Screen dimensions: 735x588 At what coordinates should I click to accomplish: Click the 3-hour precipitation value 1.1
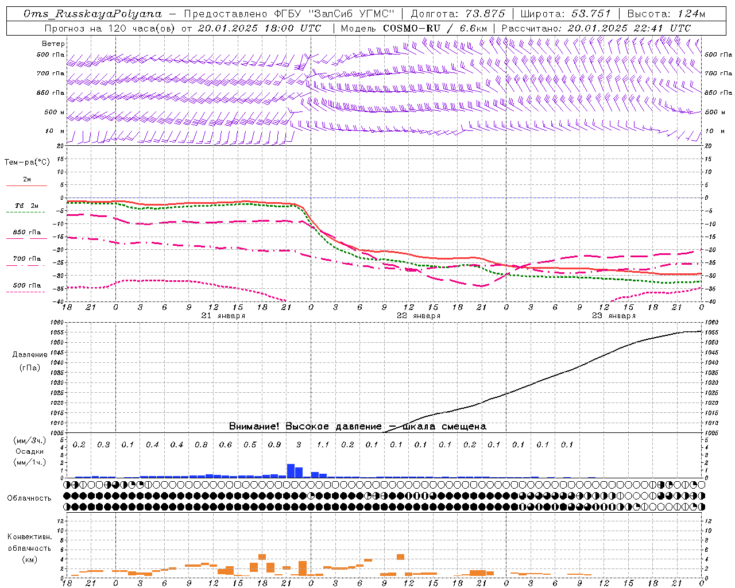click(323, 444)
